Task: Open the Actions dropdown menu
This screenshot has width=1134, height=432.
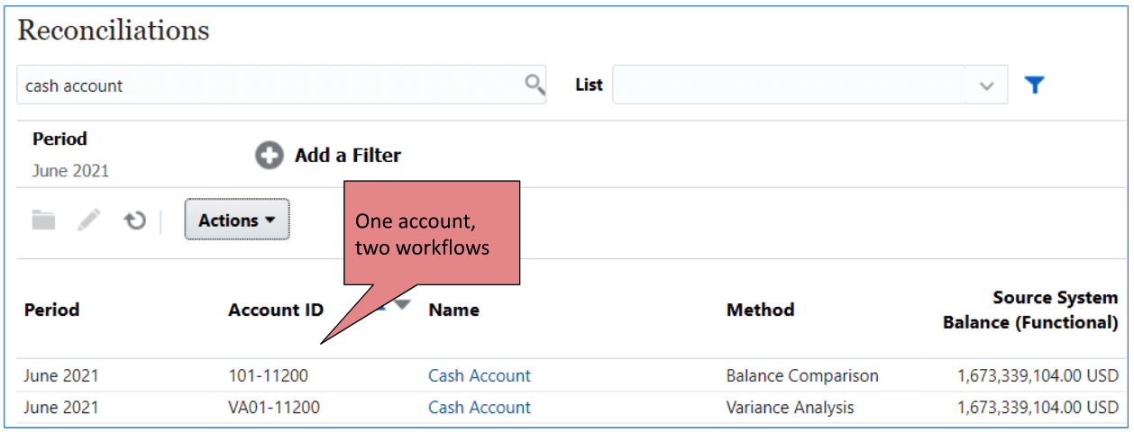Action: pos(237,220)
